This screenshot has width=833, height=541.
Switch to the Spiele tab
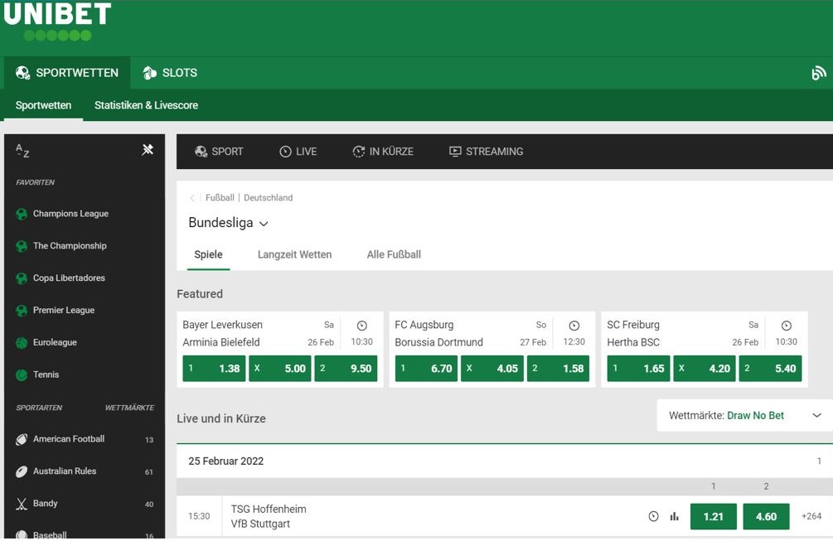[208, 254]
